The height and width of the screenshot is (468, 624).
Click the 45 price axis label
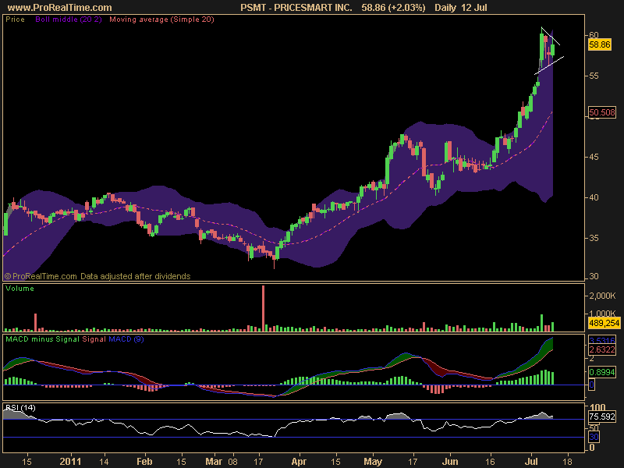pyautogui.click(x=594, y=157)
